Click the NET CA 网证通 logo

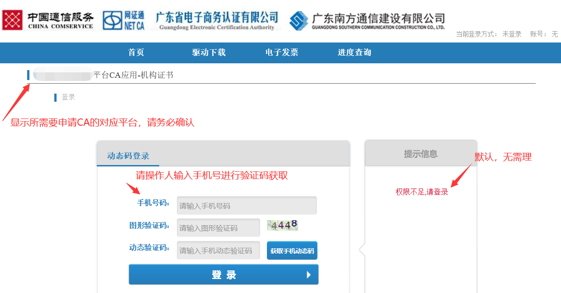click(x=124, y=20)
